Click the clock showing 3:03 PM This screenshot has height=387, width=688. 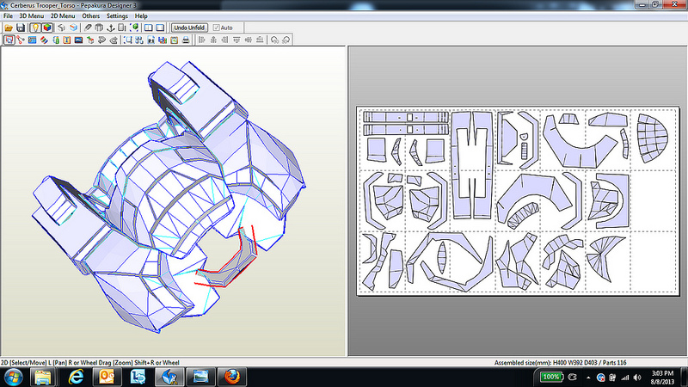coord(662,373)
